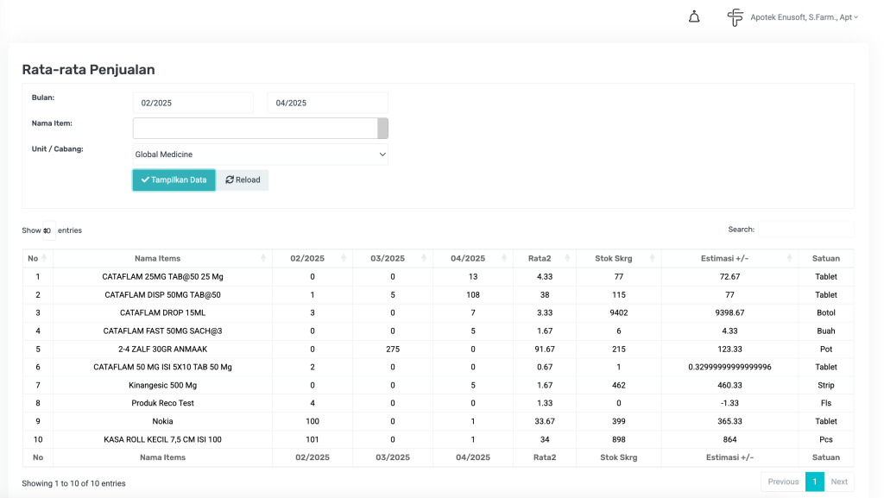Sort by Estimasi +/- column icon
The image size is (884, 498).
790,258
